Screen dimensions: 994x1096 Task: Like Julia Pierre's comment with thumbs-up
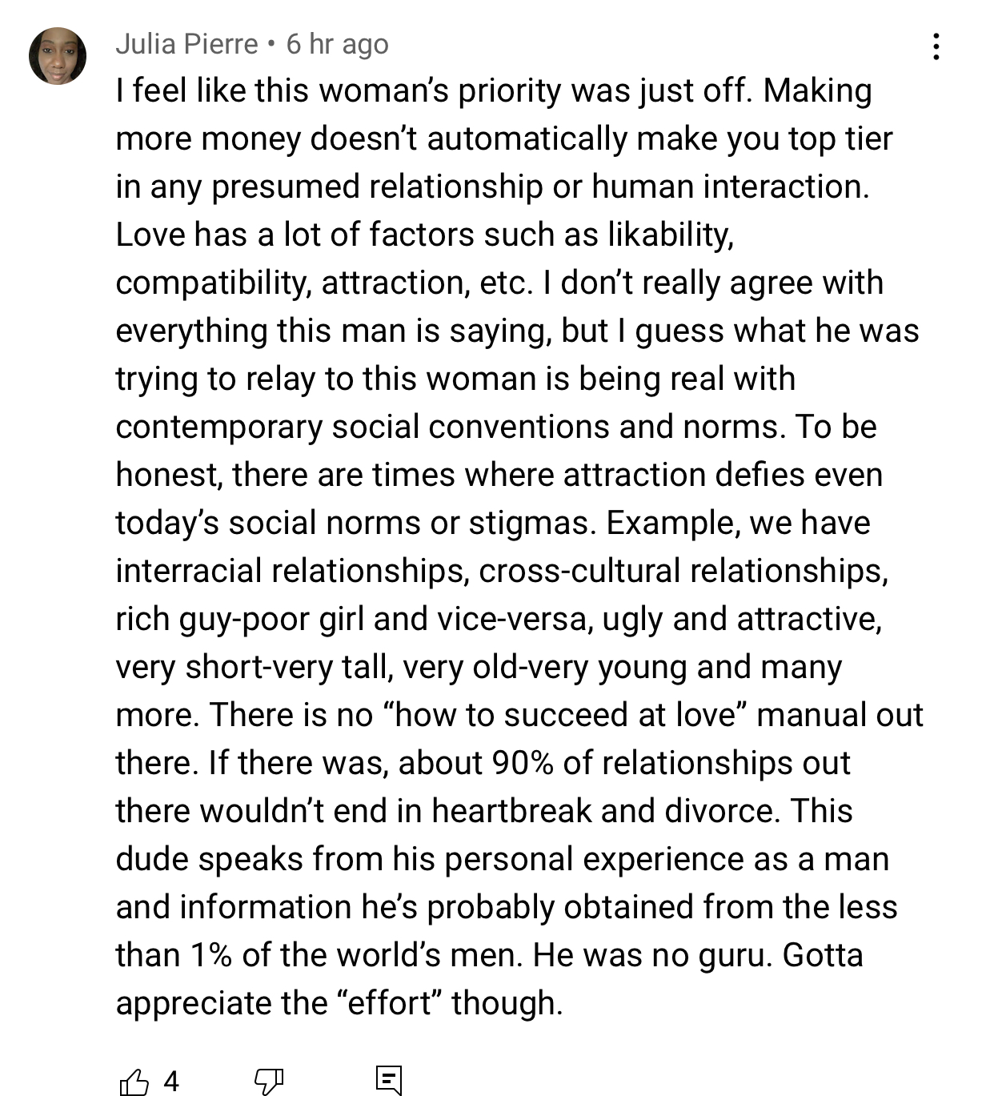click(x=134, y=1082)
